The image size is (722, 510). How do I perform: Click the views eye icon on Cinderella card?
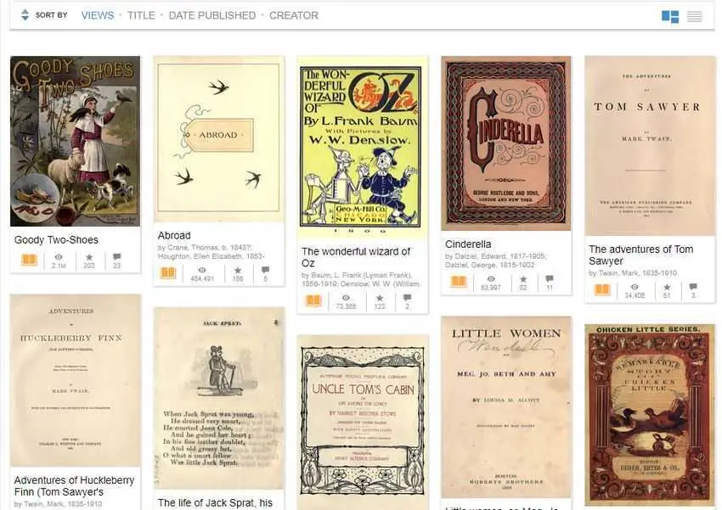pyautogui.click(x=491, y=278)
